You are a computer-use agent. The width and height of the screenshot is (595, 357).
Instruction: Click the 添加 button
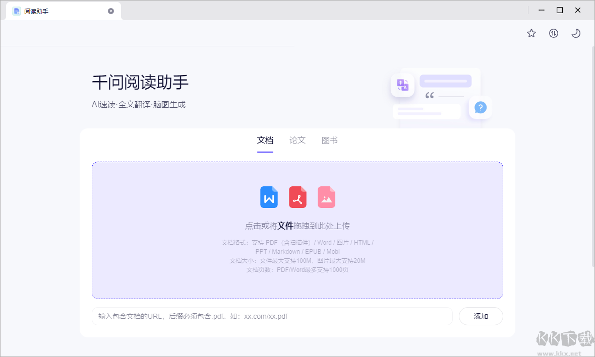point(481,316)
